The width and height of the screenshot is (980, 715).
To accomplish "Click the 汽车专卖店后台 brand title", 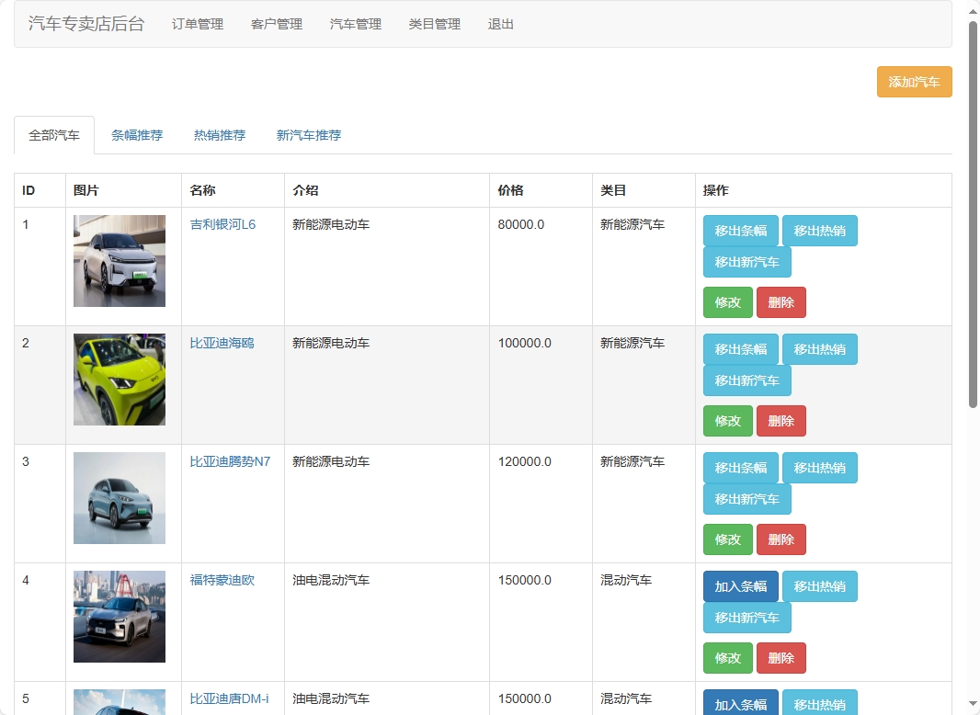I will (86, 24).
